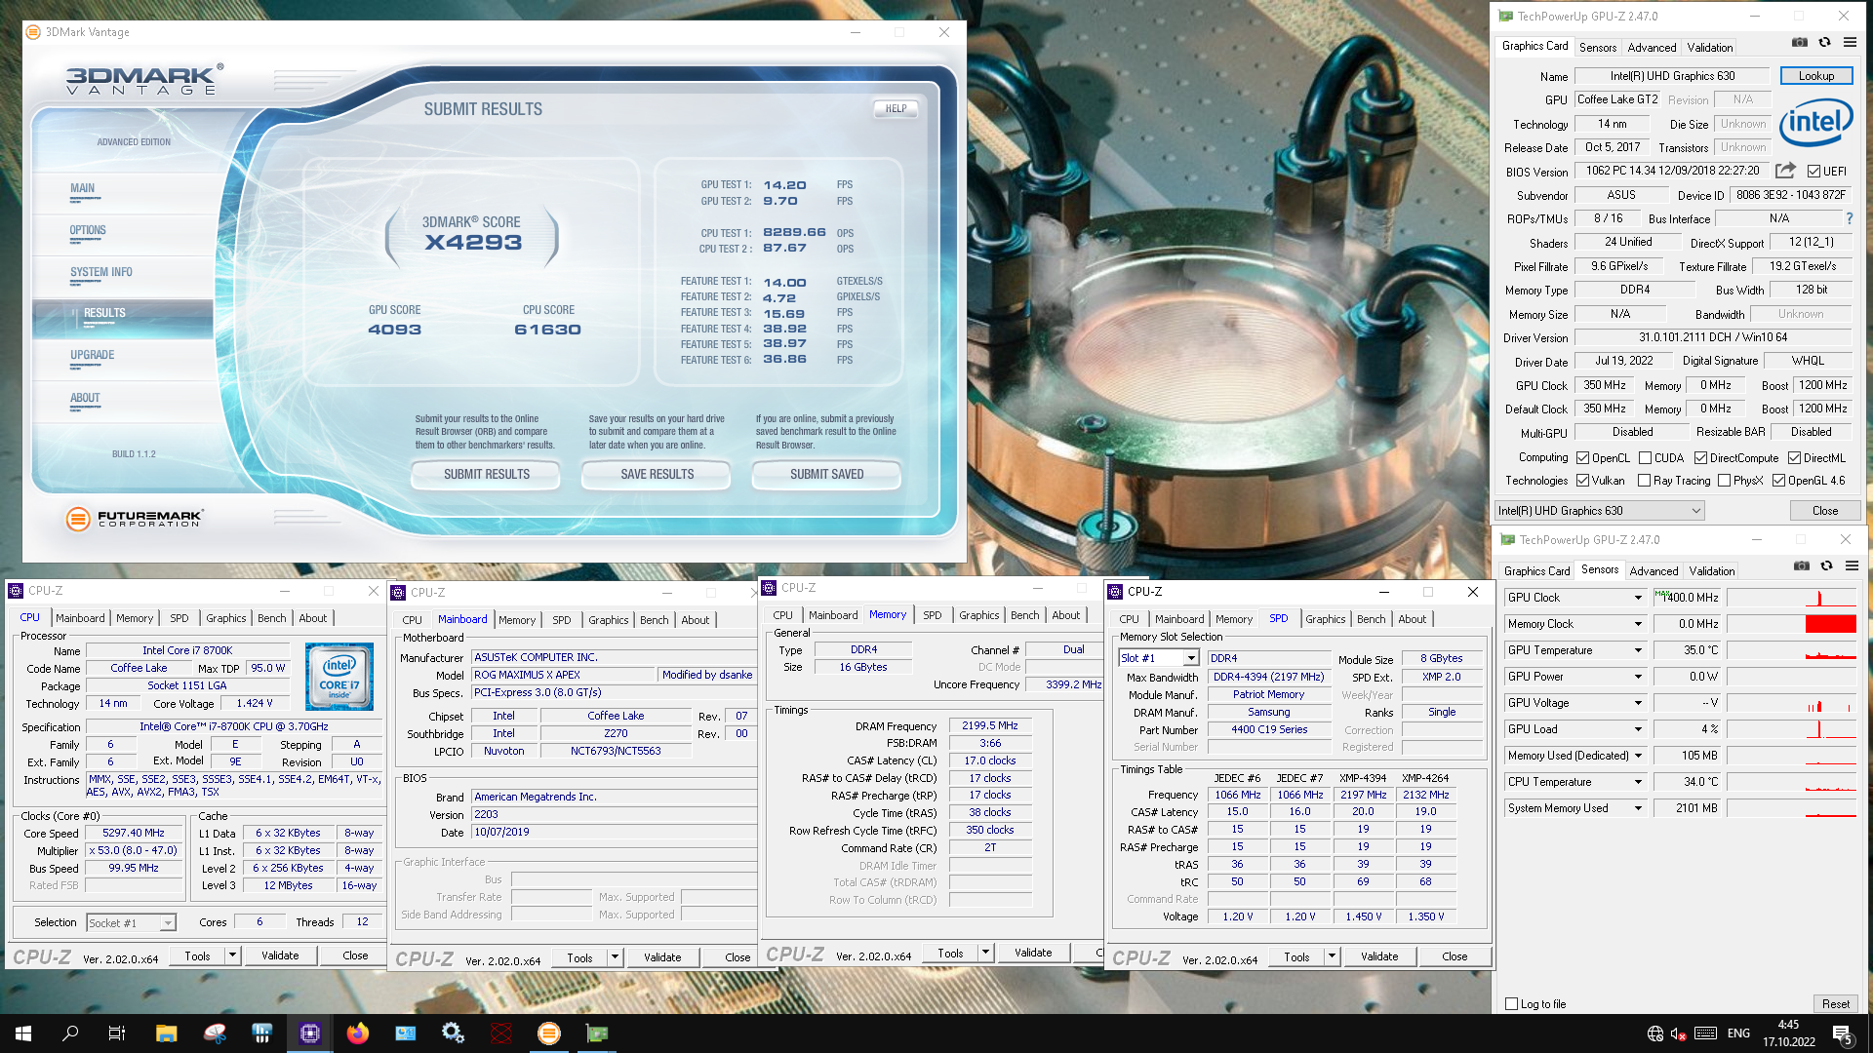Expand CPU Temperature sensor dropdown
The image size is (1873, 1053).
coord(1639,782)
